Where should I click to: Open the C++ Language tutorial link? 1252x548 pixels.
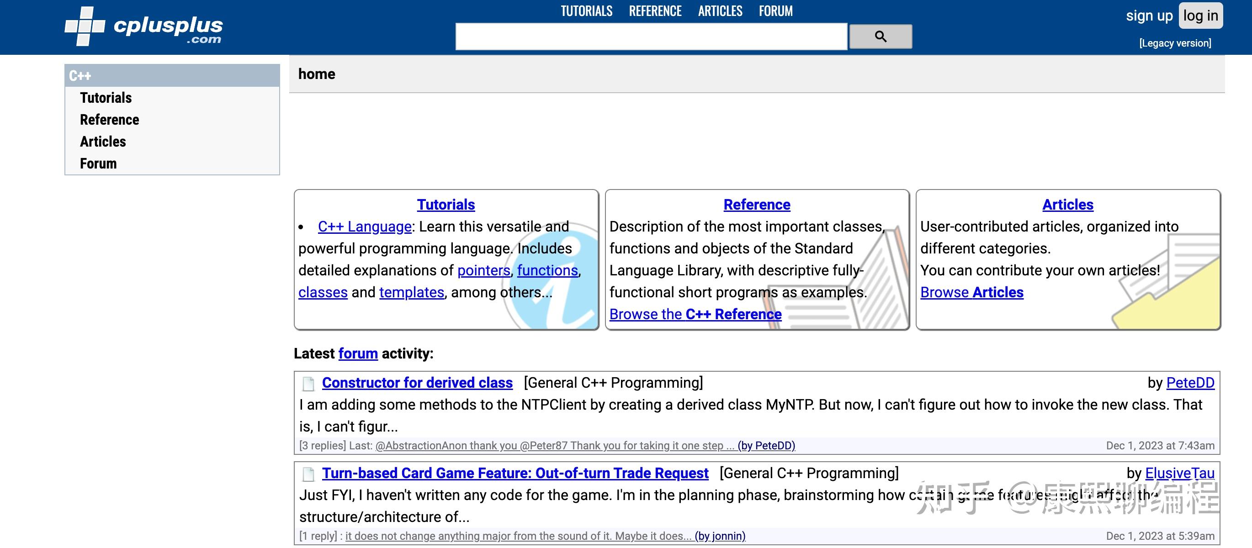tap(365, 227)
